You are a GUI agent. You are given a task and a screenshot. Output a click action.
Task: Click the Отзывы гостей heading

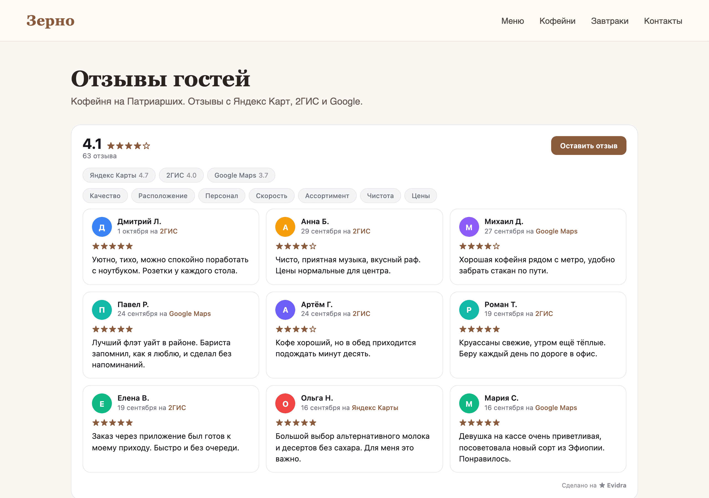pos(160,79)
